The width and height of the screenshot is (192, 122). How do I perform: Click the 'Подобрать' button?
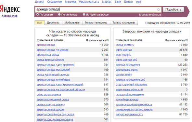click(173, 9)
